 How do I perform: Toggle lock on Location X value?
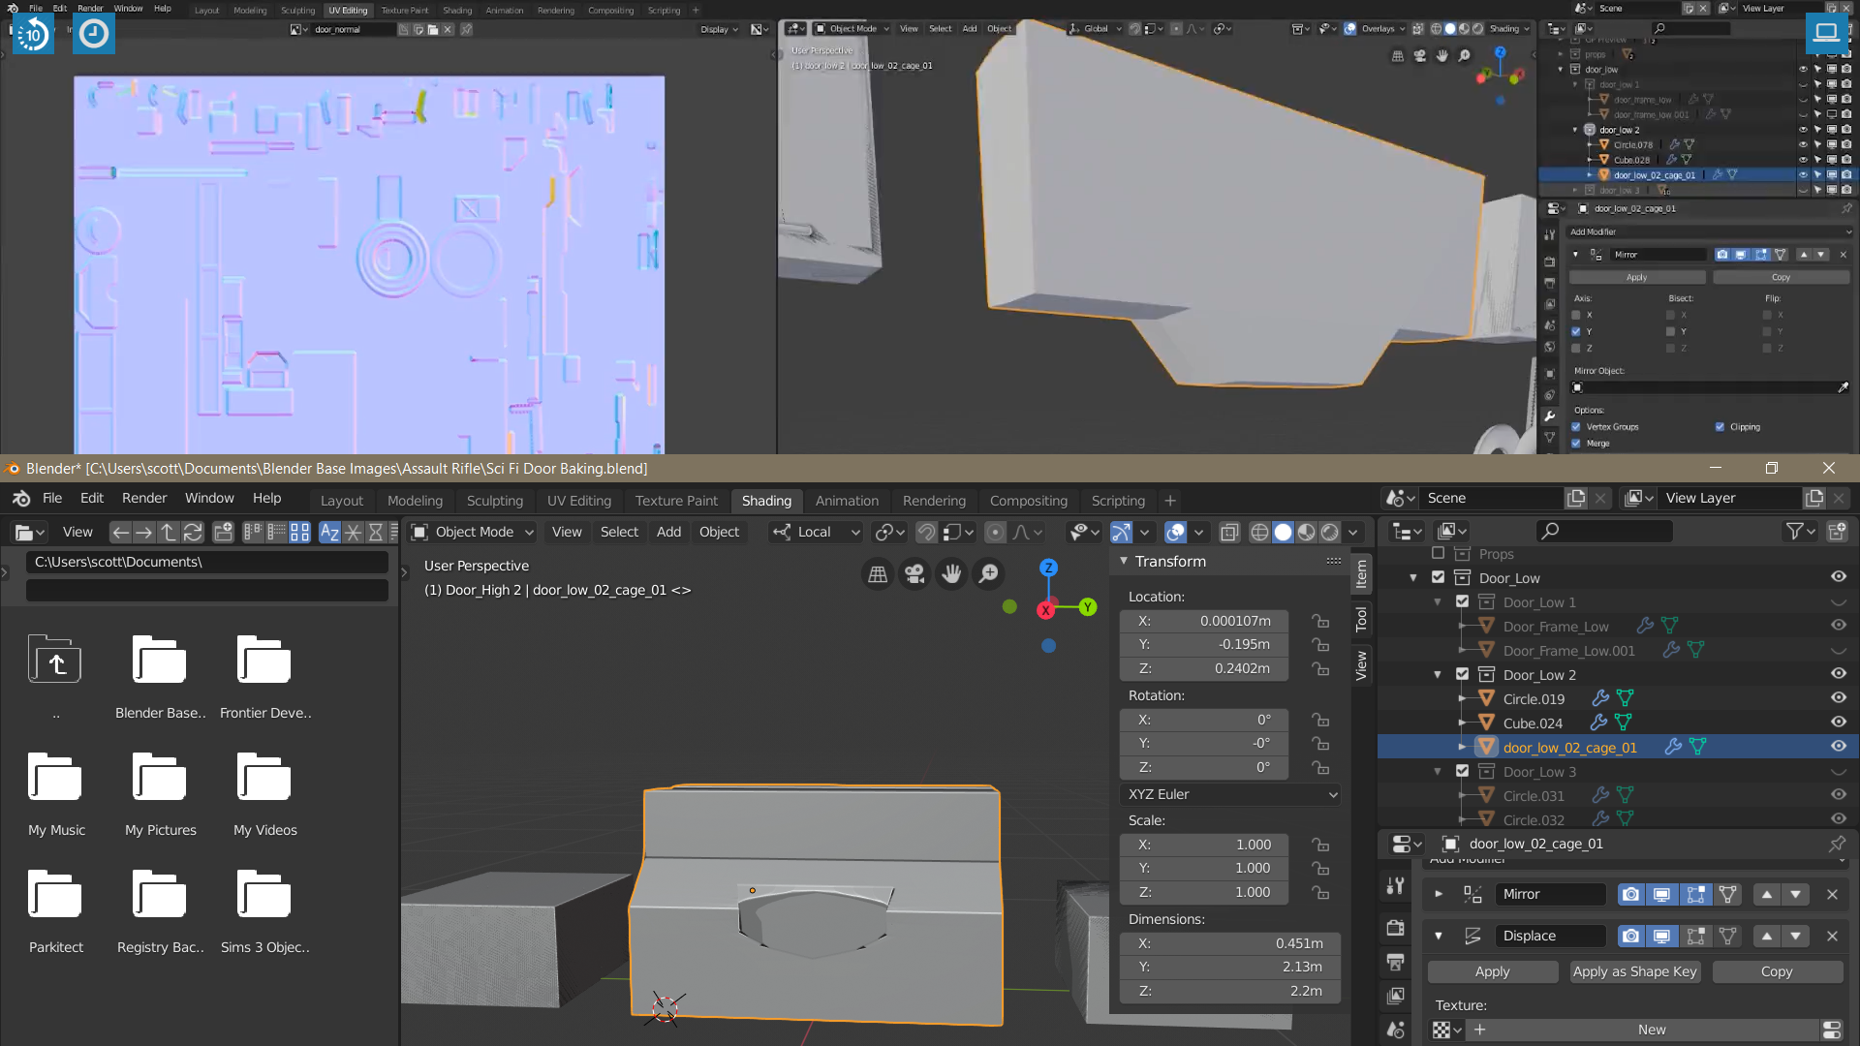pos(1320,621)
